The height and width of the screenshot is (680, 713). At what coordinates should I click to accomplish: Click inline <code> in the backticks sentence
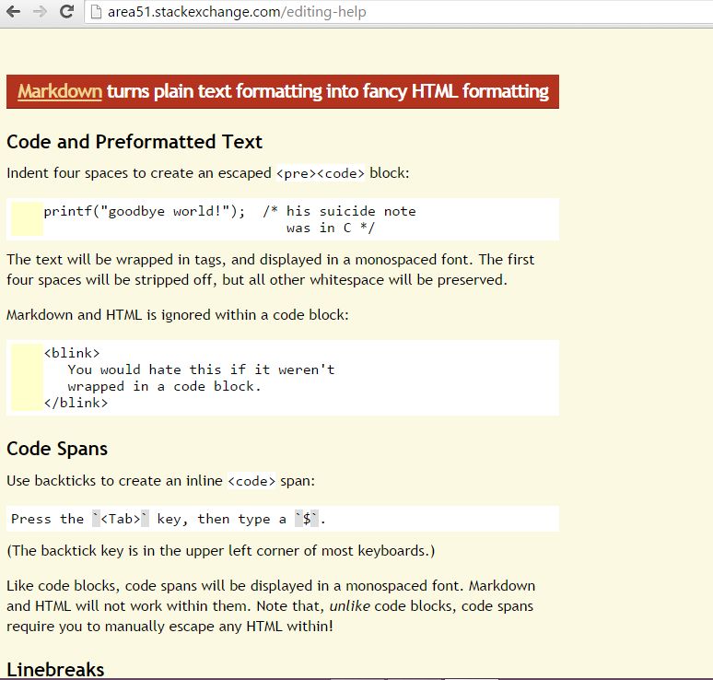251,481
